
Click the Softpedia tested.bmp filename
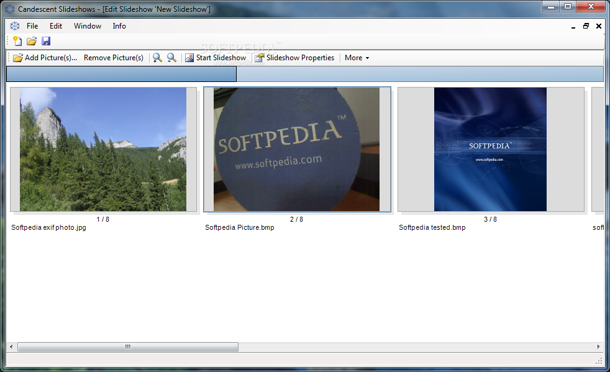pyautogui.click(x=432, y=227)
